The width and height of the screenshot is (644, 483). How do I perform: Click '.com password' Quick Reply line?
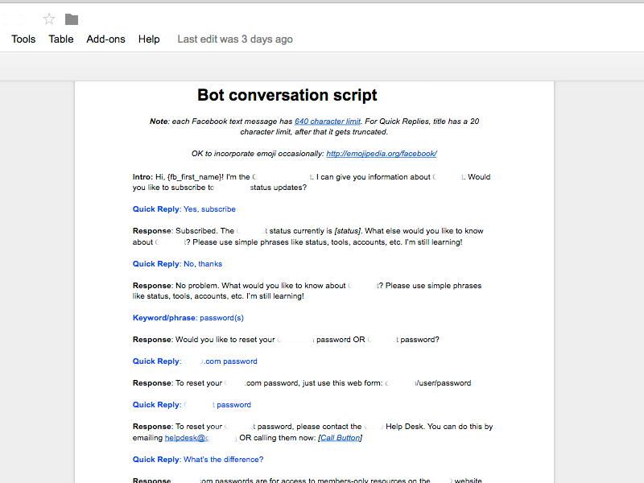click(x=195, y=361)
